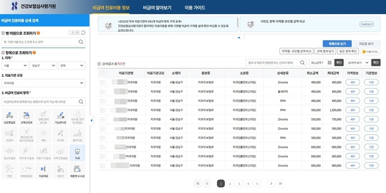Open the 강남구 district dropdown
The width and height of the screenshot is (386, 193).
click(43, 66)
